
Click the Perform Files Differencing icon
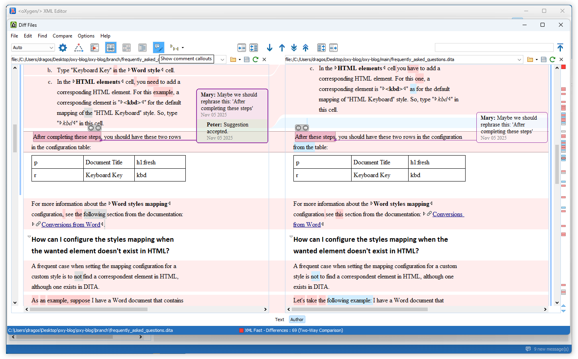[x=94, y=48]
